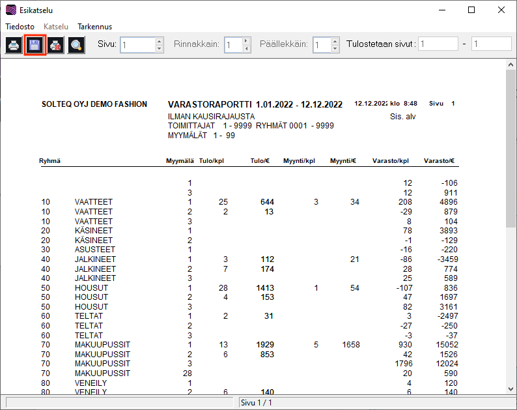517x410 pixels.
Task: Increase the Sivu page number with up arrow
Action: (160, 41)
